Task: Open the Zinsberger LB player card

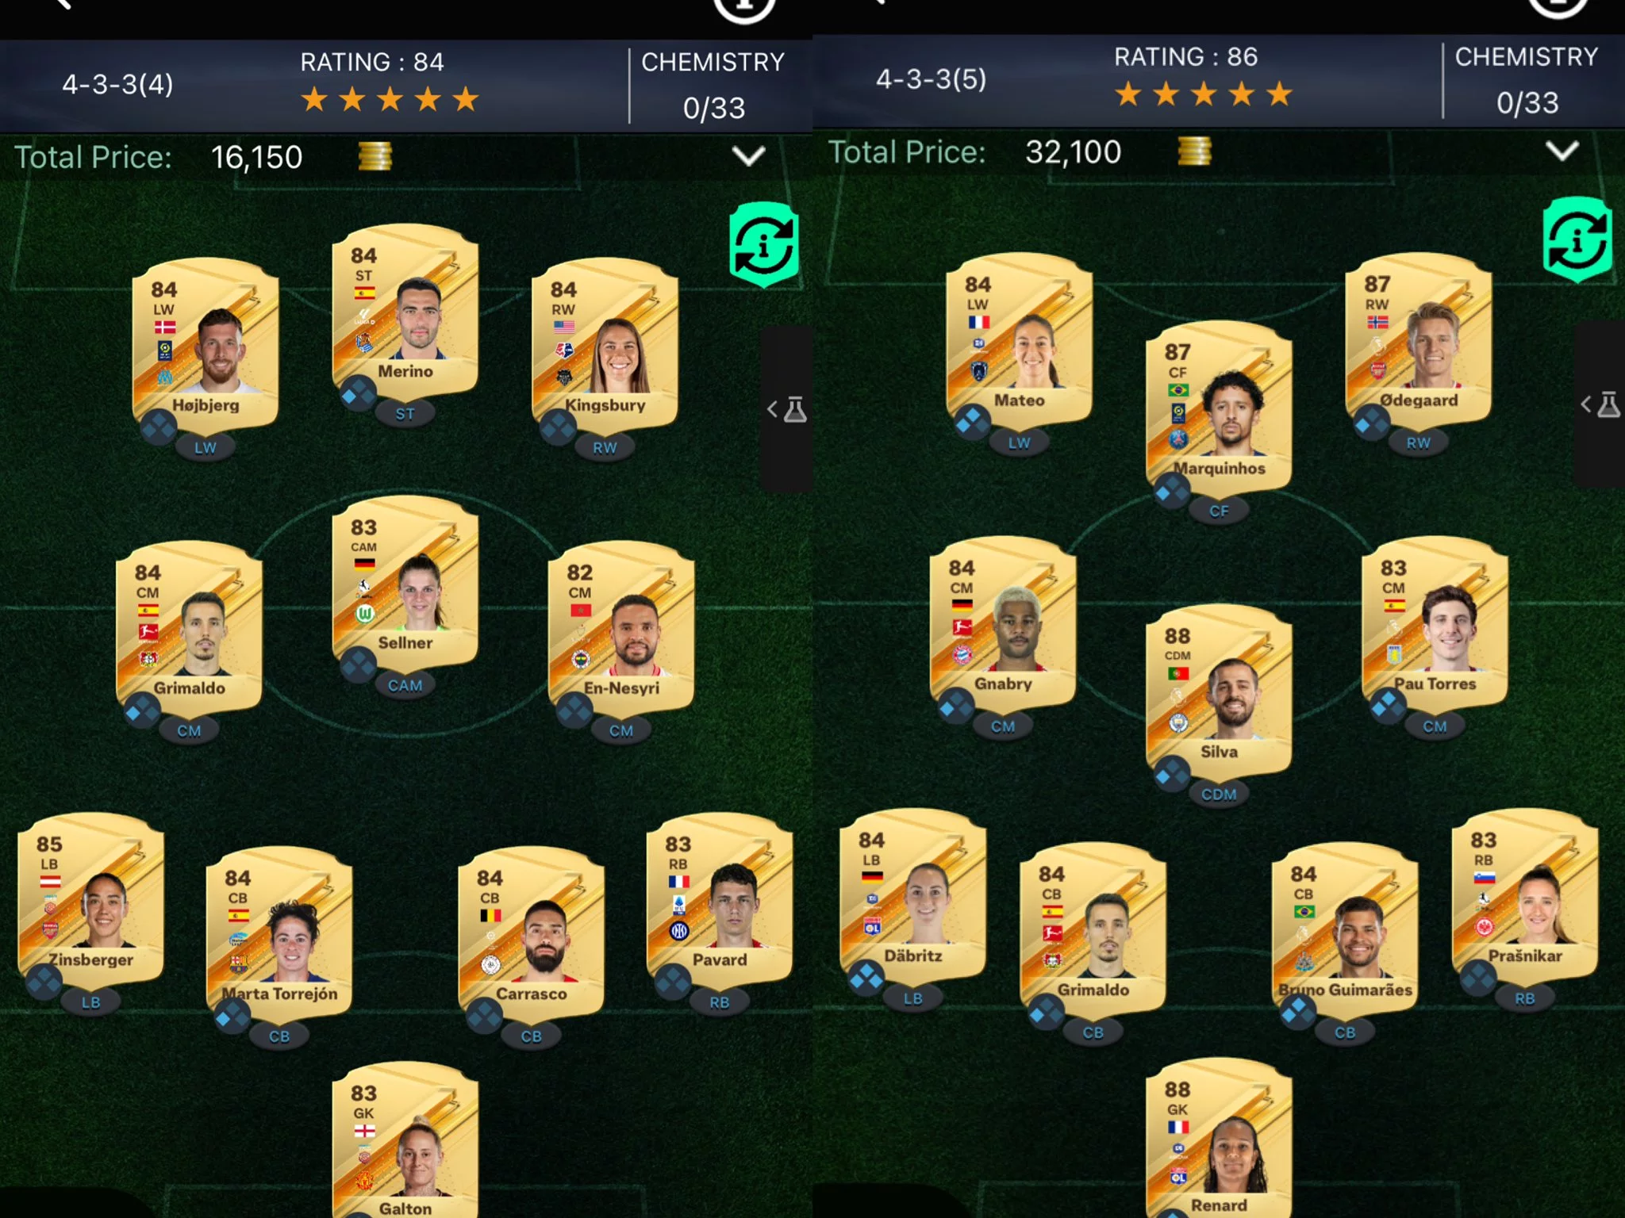Action: 90,899
